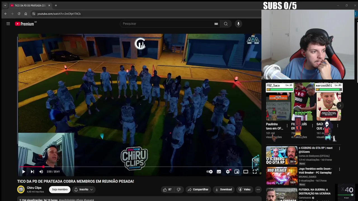The width and height of the screenshot is (358, 201).
Task: Open o ICEBERG do GTA RP thumbnail
Action: point(281,155)
